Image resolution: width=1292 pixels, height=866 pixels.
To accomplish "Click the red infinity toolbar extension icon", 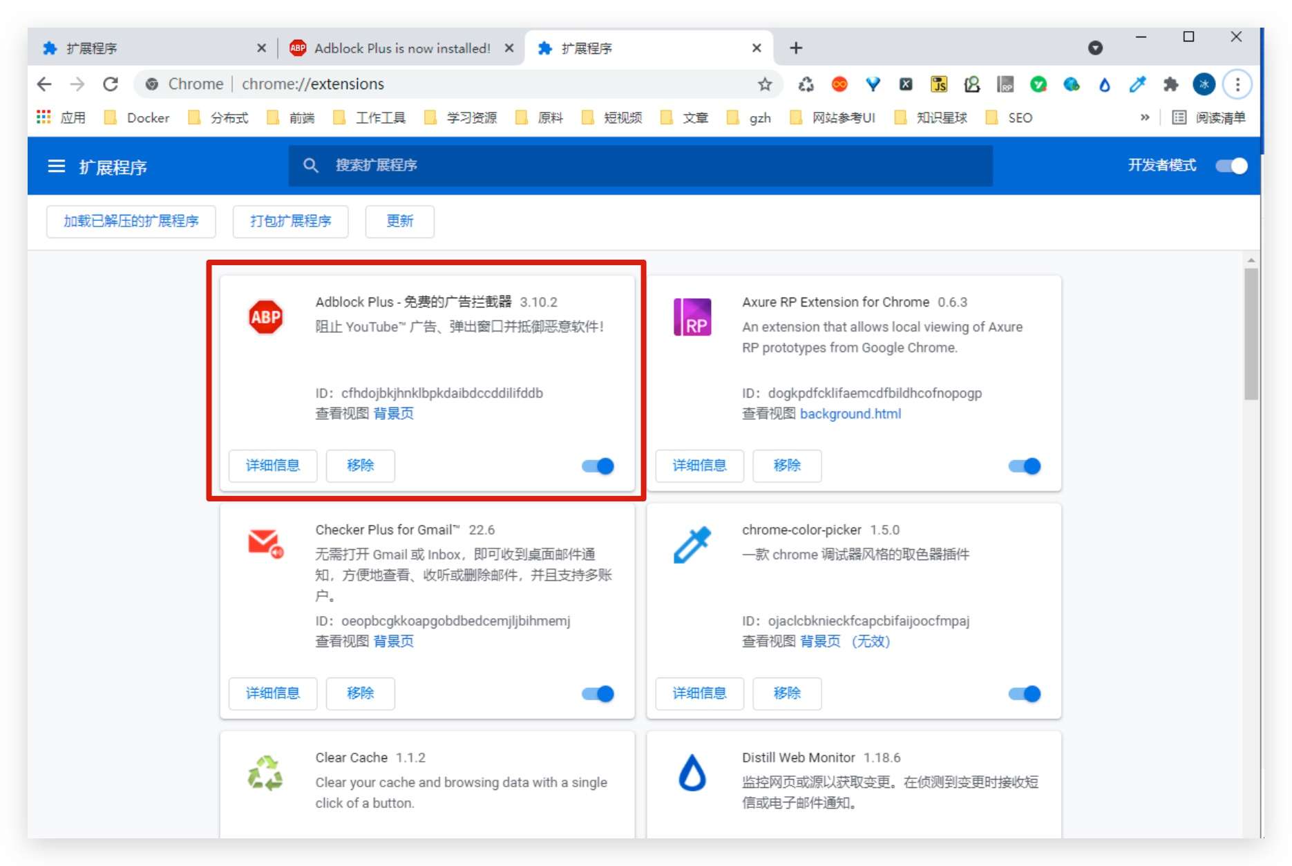I will [840, 84].
